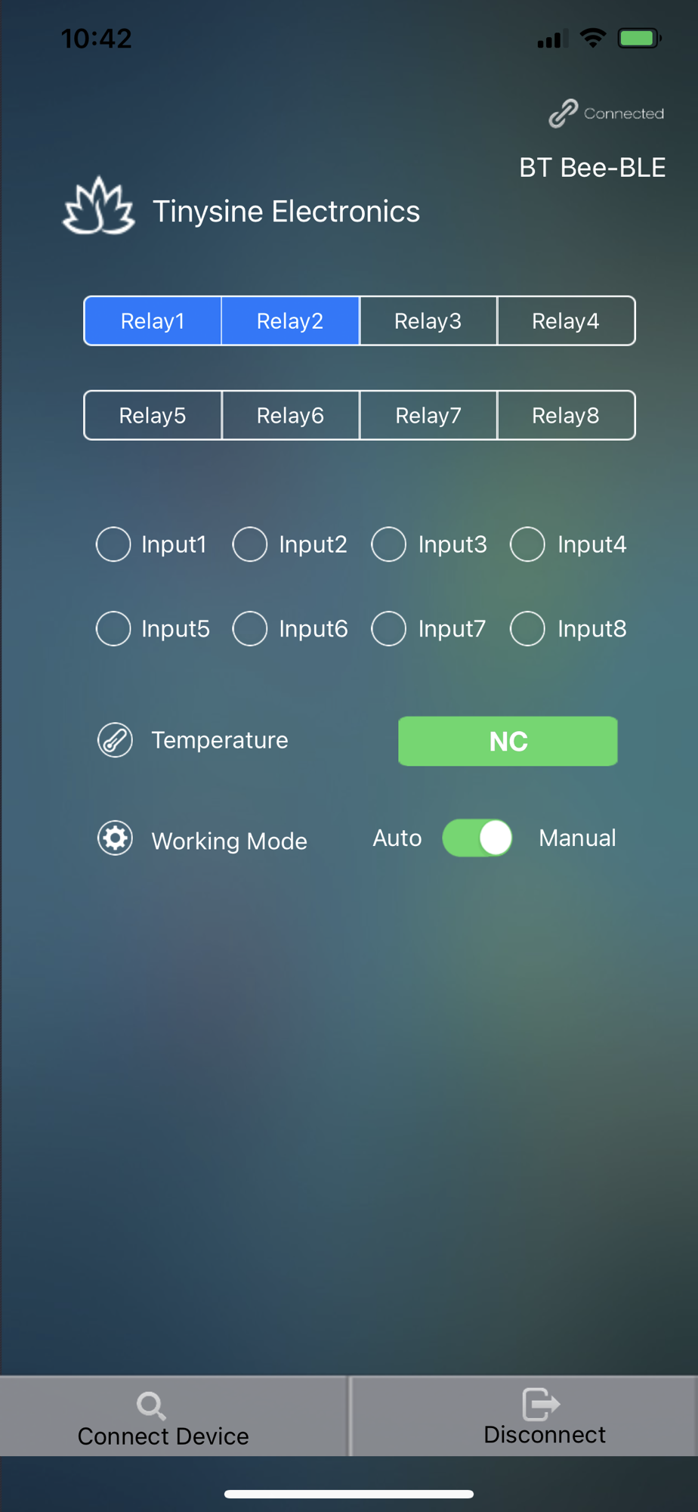The width and height of the screenshot is (698, 1512).
Task: Tap the Temperature thermometer icon
Action: point(115,740)
